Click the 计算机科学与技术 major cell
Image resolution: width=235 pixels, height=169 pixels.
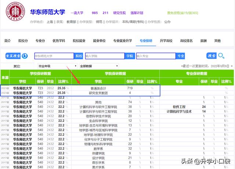179,112
